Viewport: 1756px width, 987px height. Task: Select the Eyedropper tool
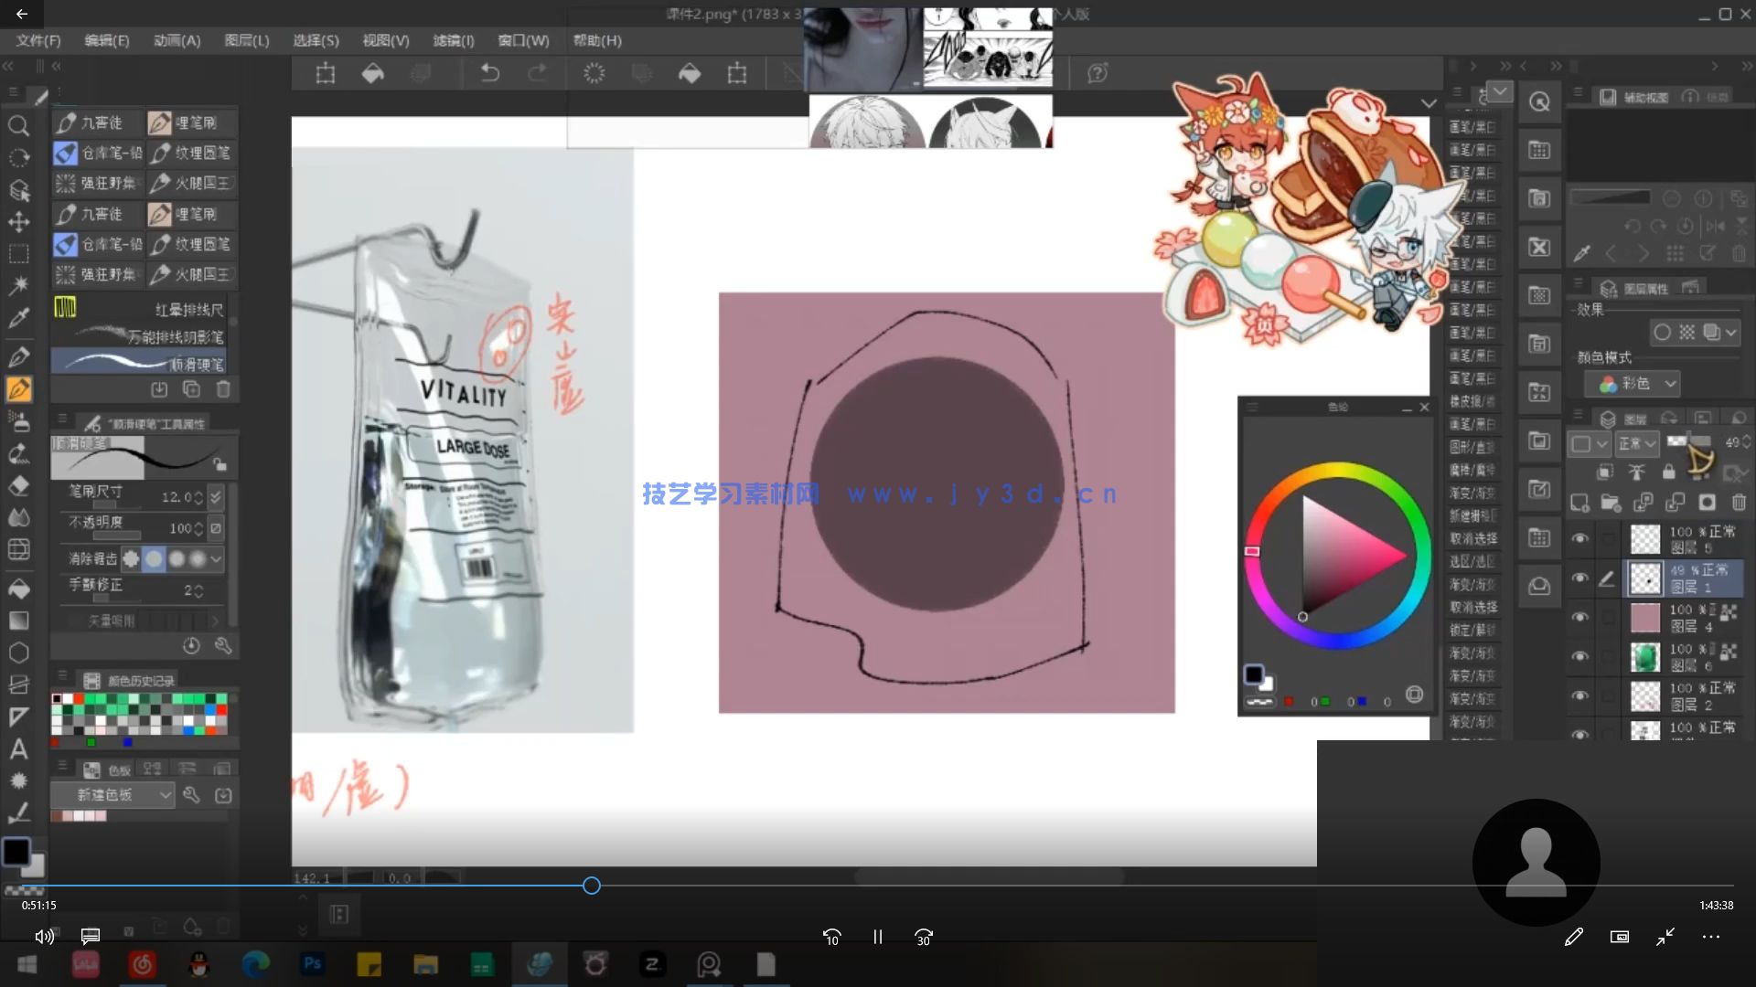pos(20,318)
